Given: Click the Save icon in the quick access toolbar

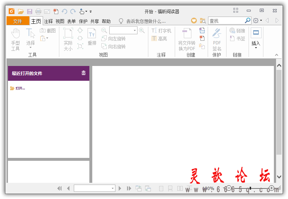Looking at the screenshot, I should coord(30,12).
